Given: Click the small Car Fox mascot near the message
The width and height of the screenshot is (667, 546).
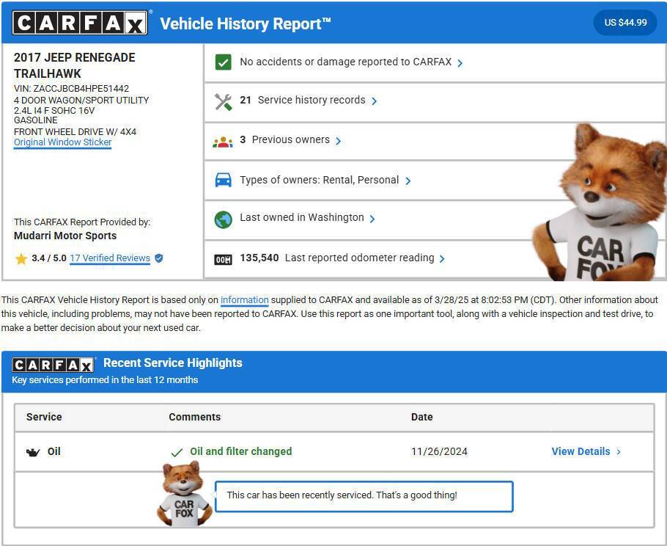Looking at the screenshot, I should [184, 494].
